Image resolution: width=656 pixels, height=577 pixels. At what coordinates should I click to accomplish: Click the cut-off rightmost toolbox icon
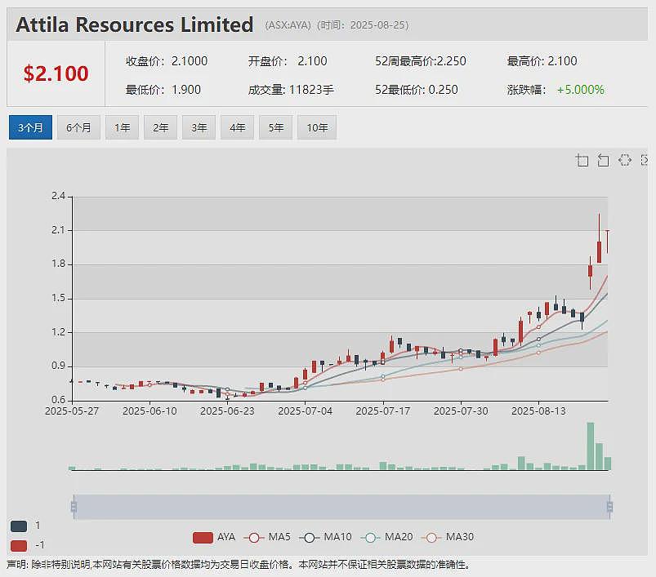click(645, 160)
